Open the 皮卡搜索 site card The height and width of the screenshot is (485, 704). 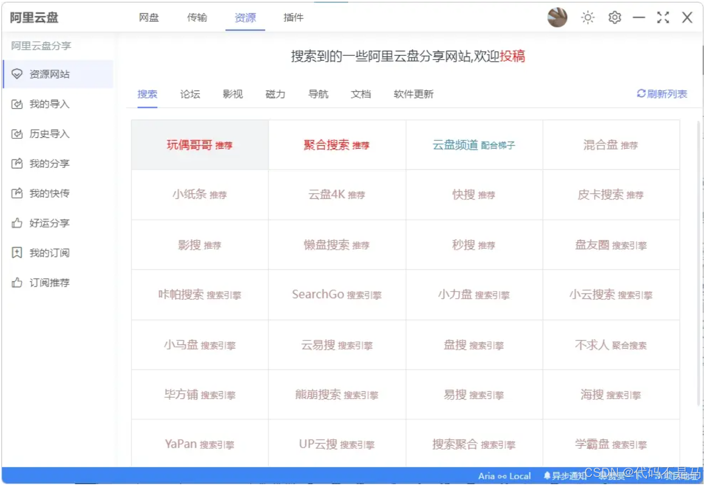click(611, 195)
